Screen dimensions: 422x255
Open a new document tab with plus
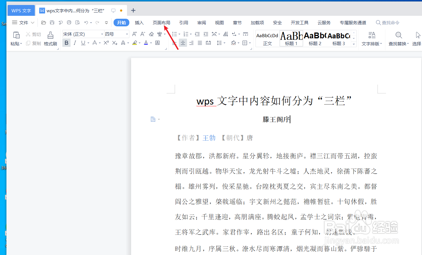tap(133, 11)
